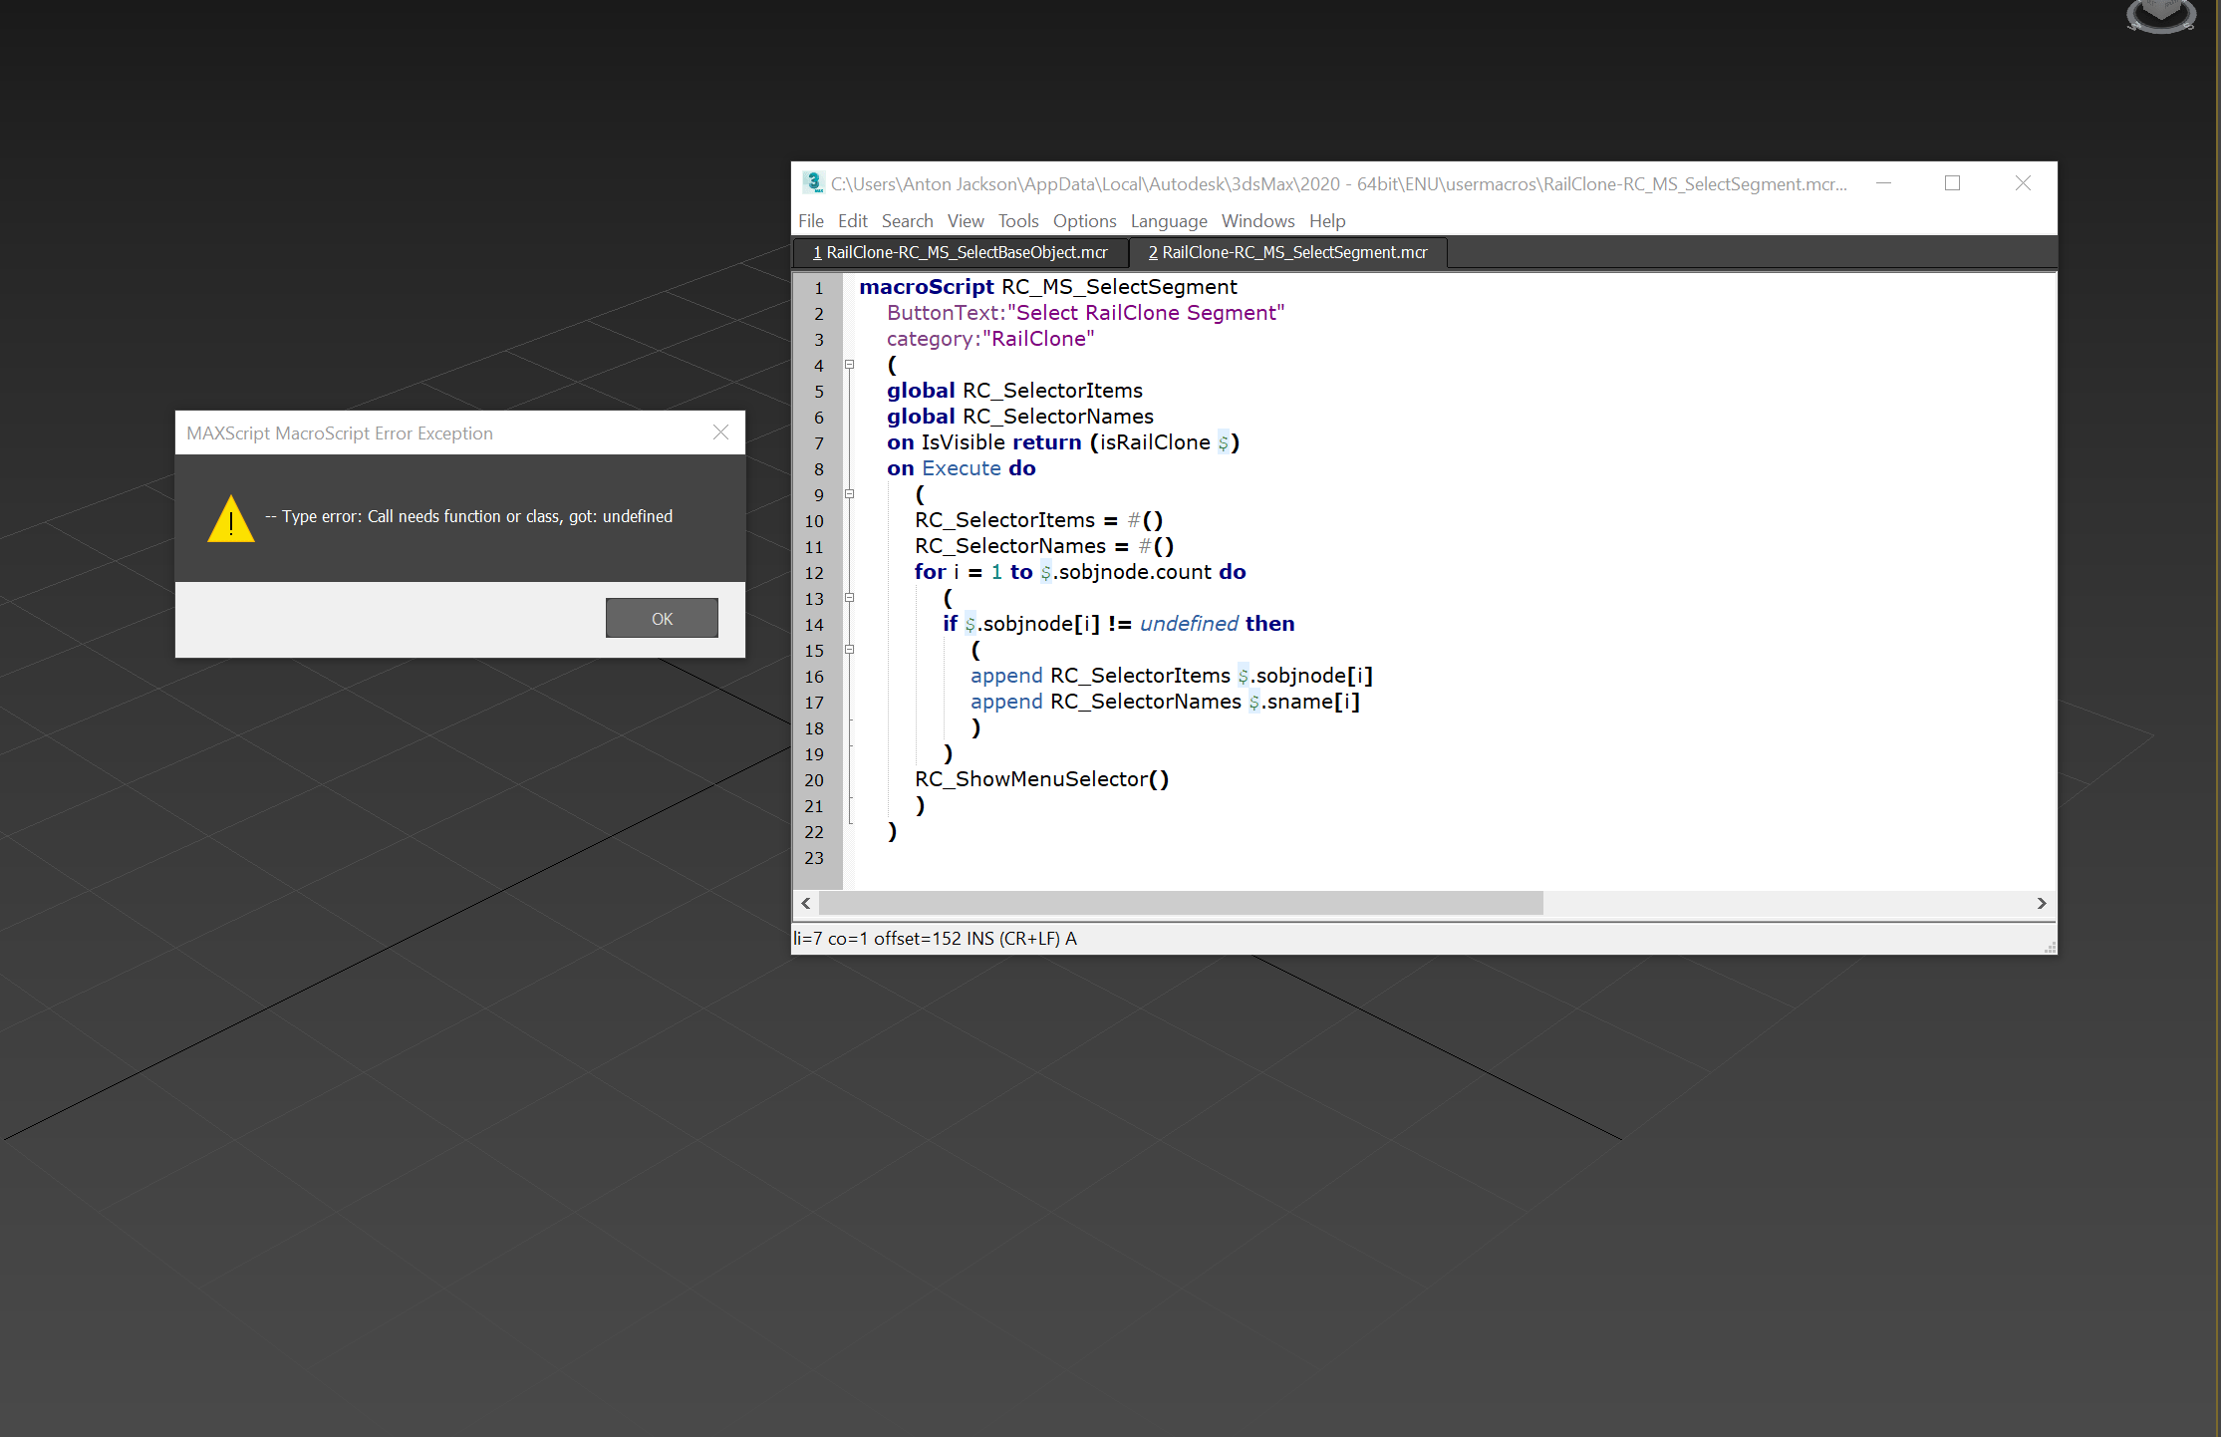Collapse the code fold at line 4
Screen dimensions: 2221x1437
point(850,365)
